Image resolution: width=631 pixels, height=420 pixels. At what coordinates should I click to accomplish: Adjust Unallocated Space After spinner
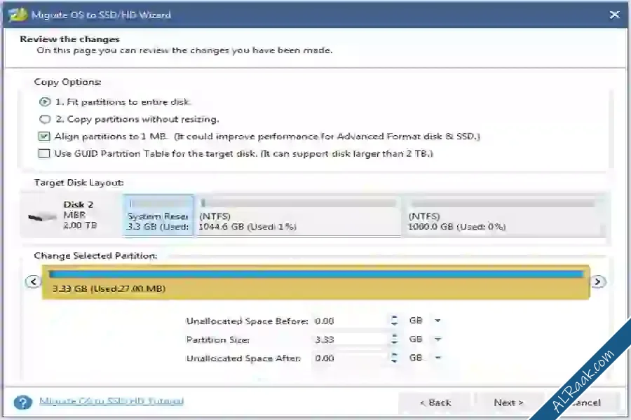[x=394, y=358]
